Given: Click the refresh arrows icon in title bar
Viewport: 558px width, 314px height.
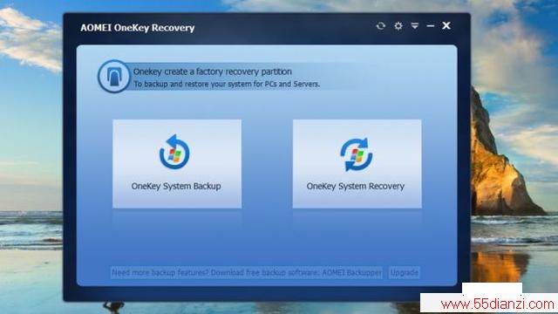Looking at the screenshot, I should point(381,25).
